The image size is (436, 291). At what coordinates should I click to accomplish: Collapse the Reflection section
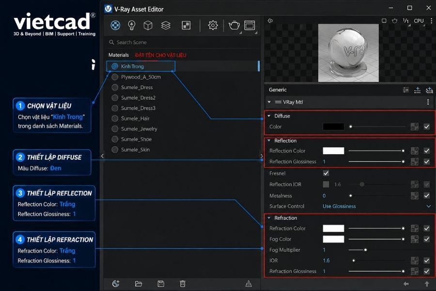(269, 141)
